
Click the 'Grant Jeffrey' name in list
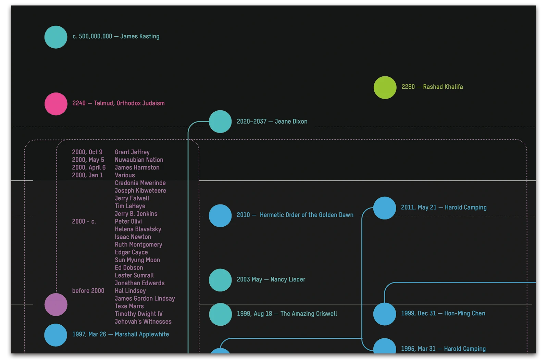pos(132,152)
